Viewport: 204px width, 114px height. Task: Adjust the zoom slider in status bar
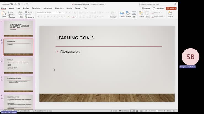[157, 111]
